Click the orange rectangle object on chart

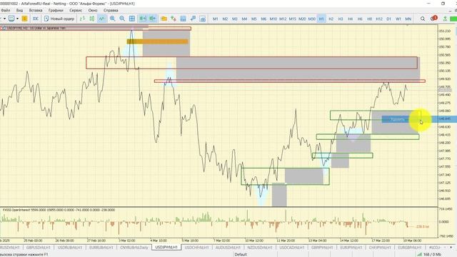(x=157, y=41)
